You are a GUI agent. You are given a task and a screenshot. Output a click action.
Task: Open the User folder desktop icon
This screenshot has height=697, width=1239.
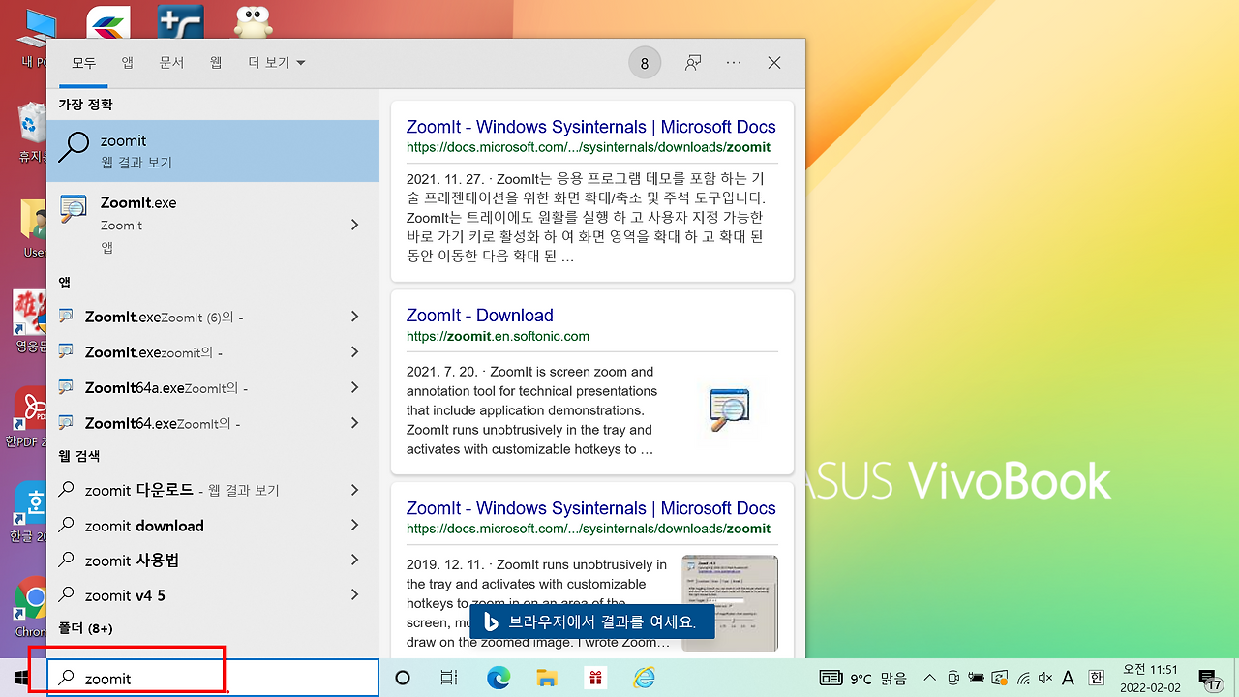pyautogui.click(x=33, y=228)
